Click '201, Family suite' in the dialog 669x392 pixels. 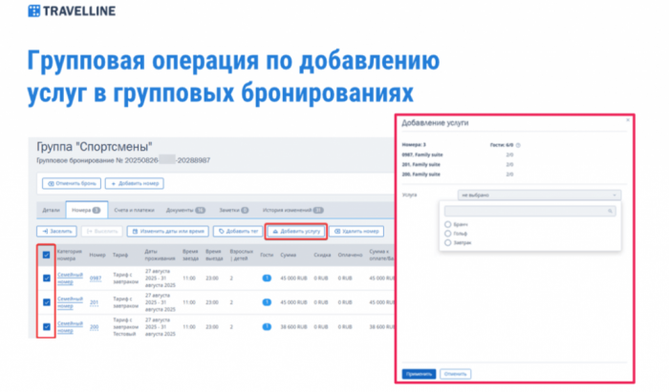(421, 165)
